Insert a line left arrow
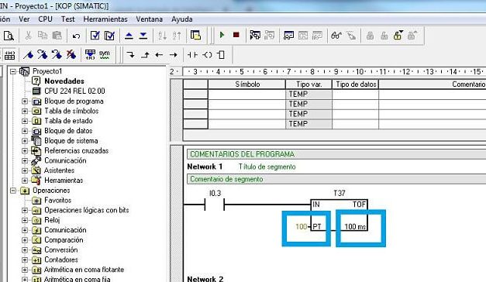The height and width of the screenshot is (282, 486). tap(159, 55)
